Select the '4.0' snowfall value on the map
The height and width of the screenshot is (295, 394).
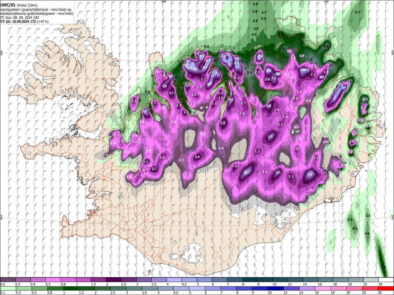click(310, 174)
